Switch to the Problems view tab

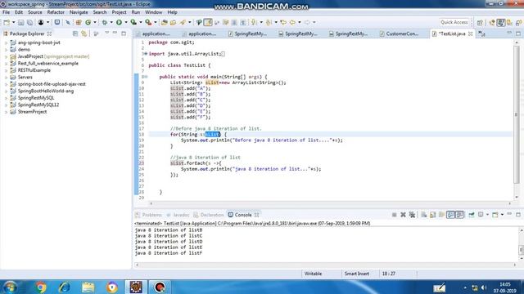click(148, 215)
